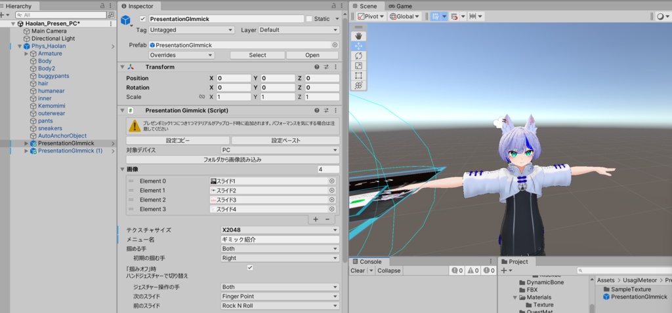Toggle the hand gesture switching checkbox
The width and height of the screenshot is (672, 313).
[x=250, y=268]
